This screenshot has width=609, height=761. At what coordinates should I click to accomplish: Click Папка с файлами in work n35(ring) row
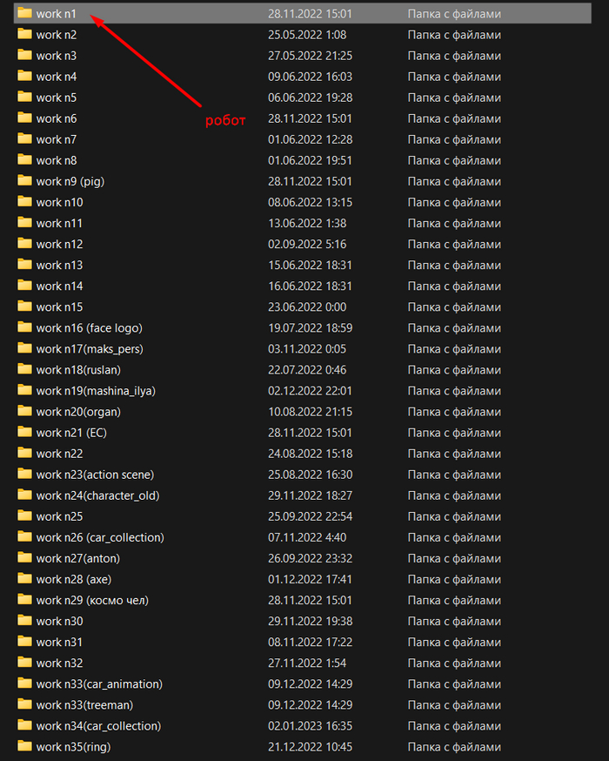454,746
